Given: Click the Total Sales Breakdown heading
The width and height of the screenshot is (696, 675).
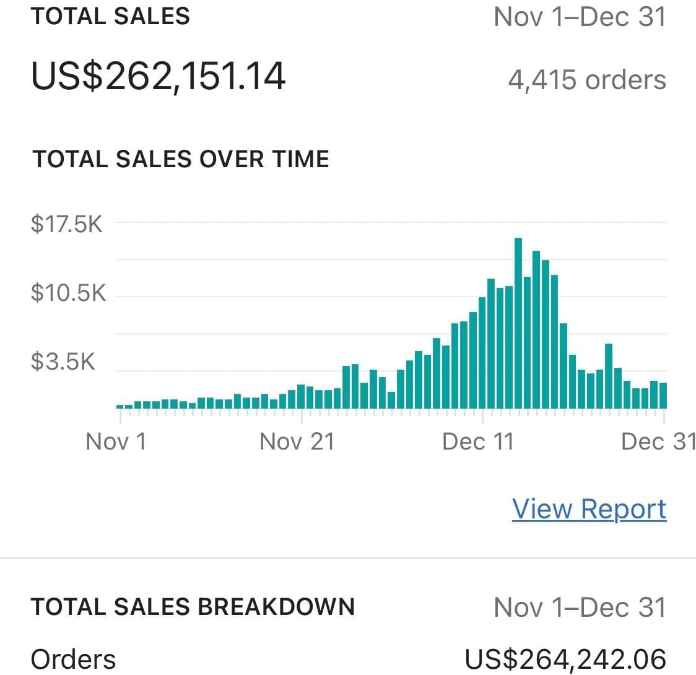Looking at the screenshot, I should (x=193, y=607).
